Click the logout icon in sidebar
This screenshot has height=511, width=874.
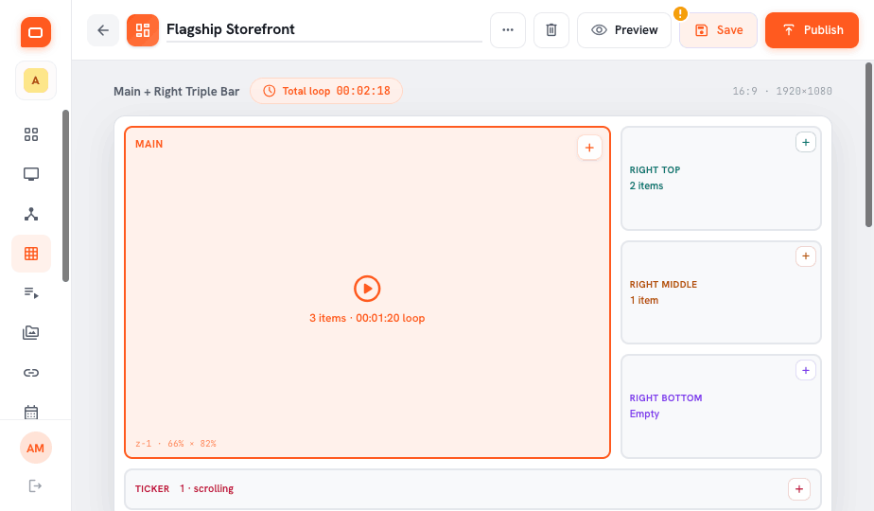(35, 485)
